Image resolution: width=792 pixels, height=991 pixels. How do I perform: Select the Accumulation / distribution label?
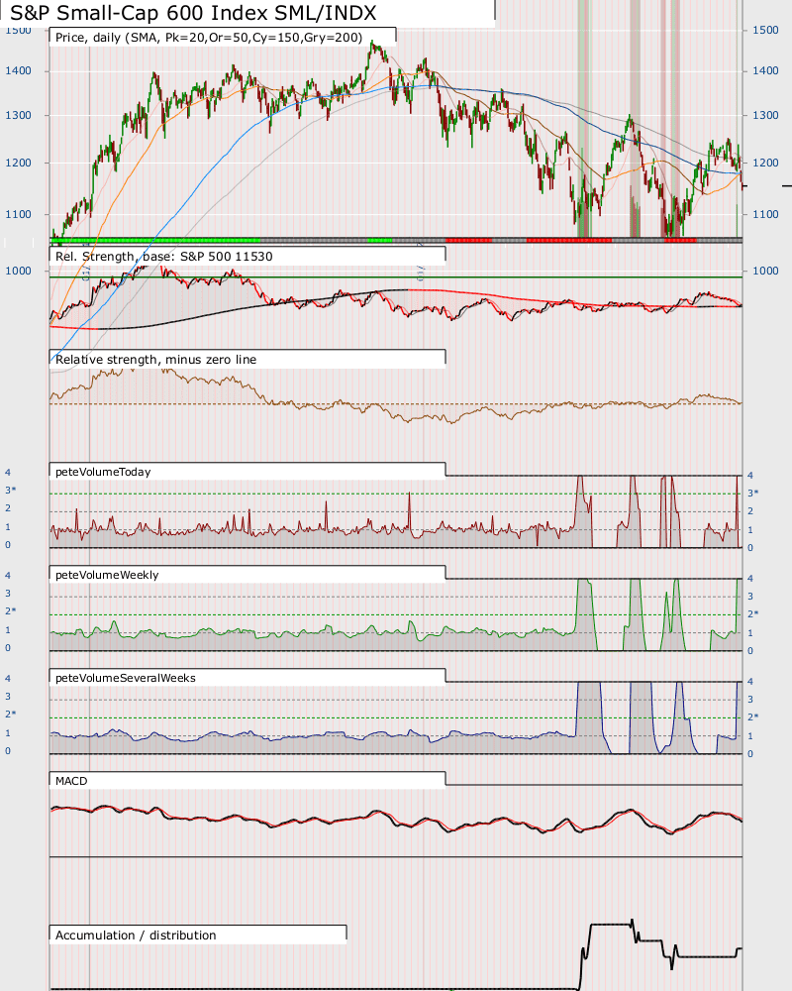click(x=136, y=936)
